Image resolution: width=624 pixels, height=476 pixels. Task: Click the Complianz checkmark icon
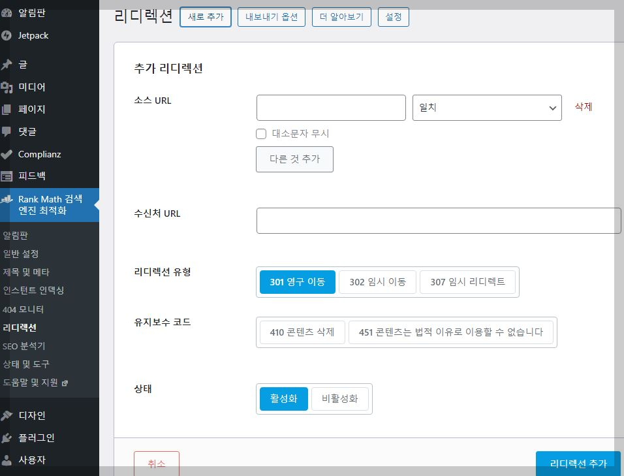[x=6, y=154]
